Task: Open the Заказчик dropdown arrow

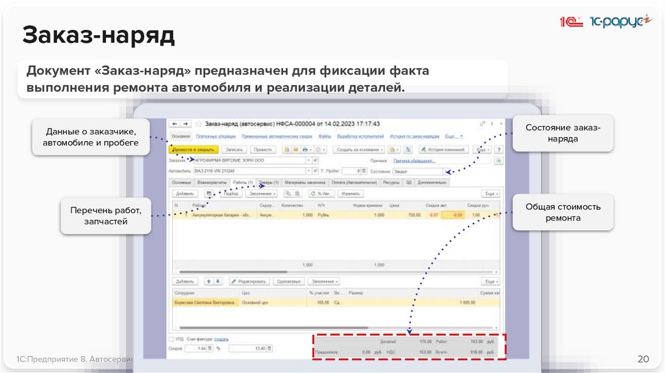Action: click(308, 161)
